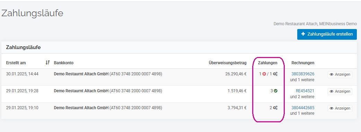Open invoice link RE454521
This screenshot has height=132, width=361.
coord(305,91)
